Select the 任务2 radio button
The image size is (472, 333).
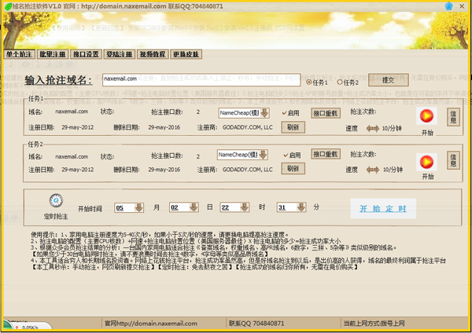point(340,82)
